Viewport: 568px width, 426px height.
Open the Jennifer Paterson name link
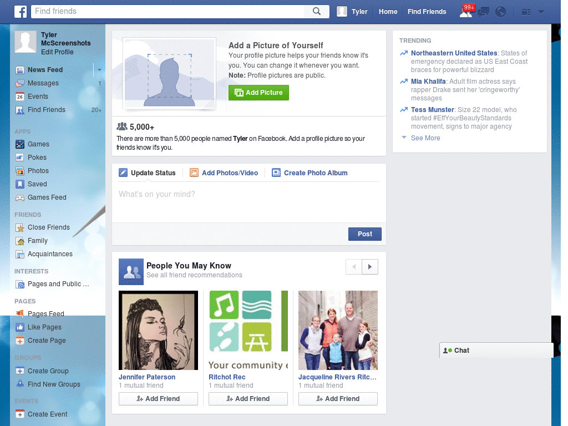[147, 377]
